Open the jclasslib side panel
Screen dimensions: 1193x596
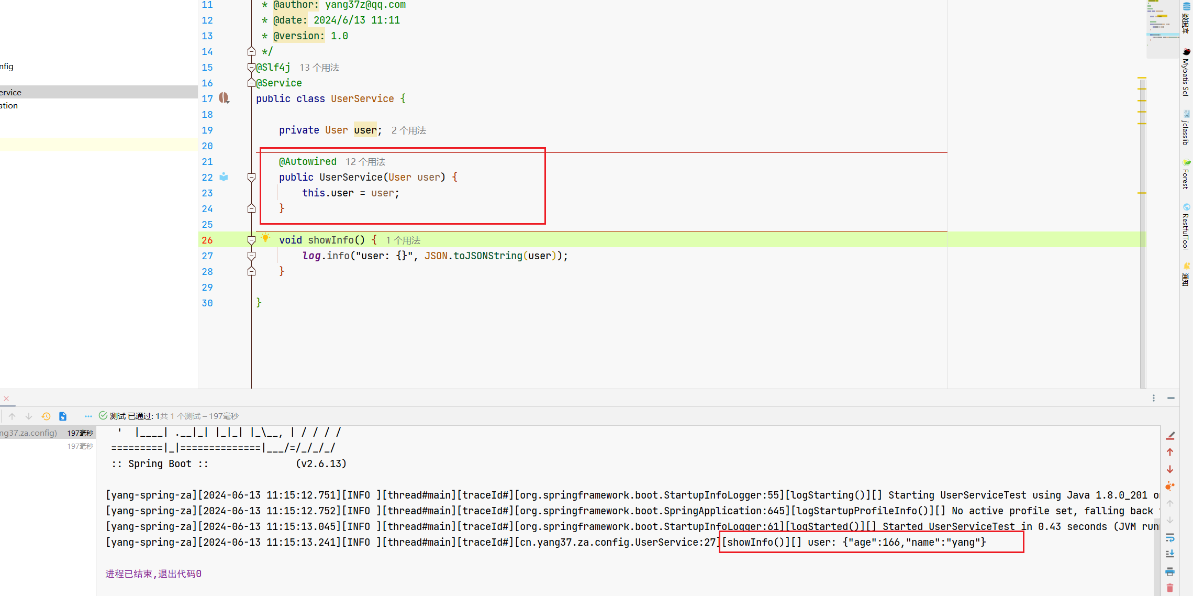pos(1186,127)
